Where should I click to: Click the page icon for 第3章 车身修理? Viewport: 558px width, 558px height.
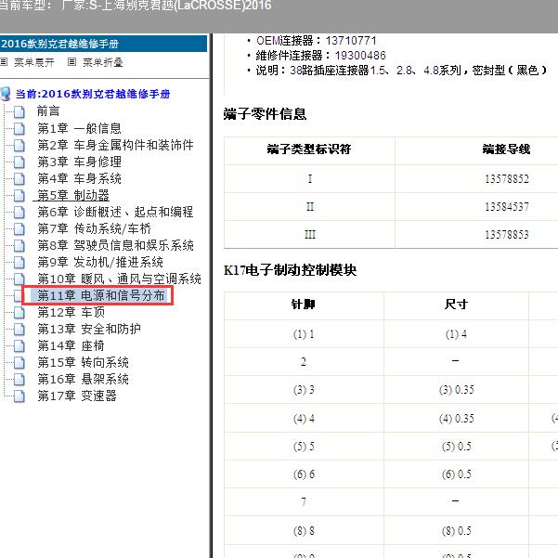point(19,162)
